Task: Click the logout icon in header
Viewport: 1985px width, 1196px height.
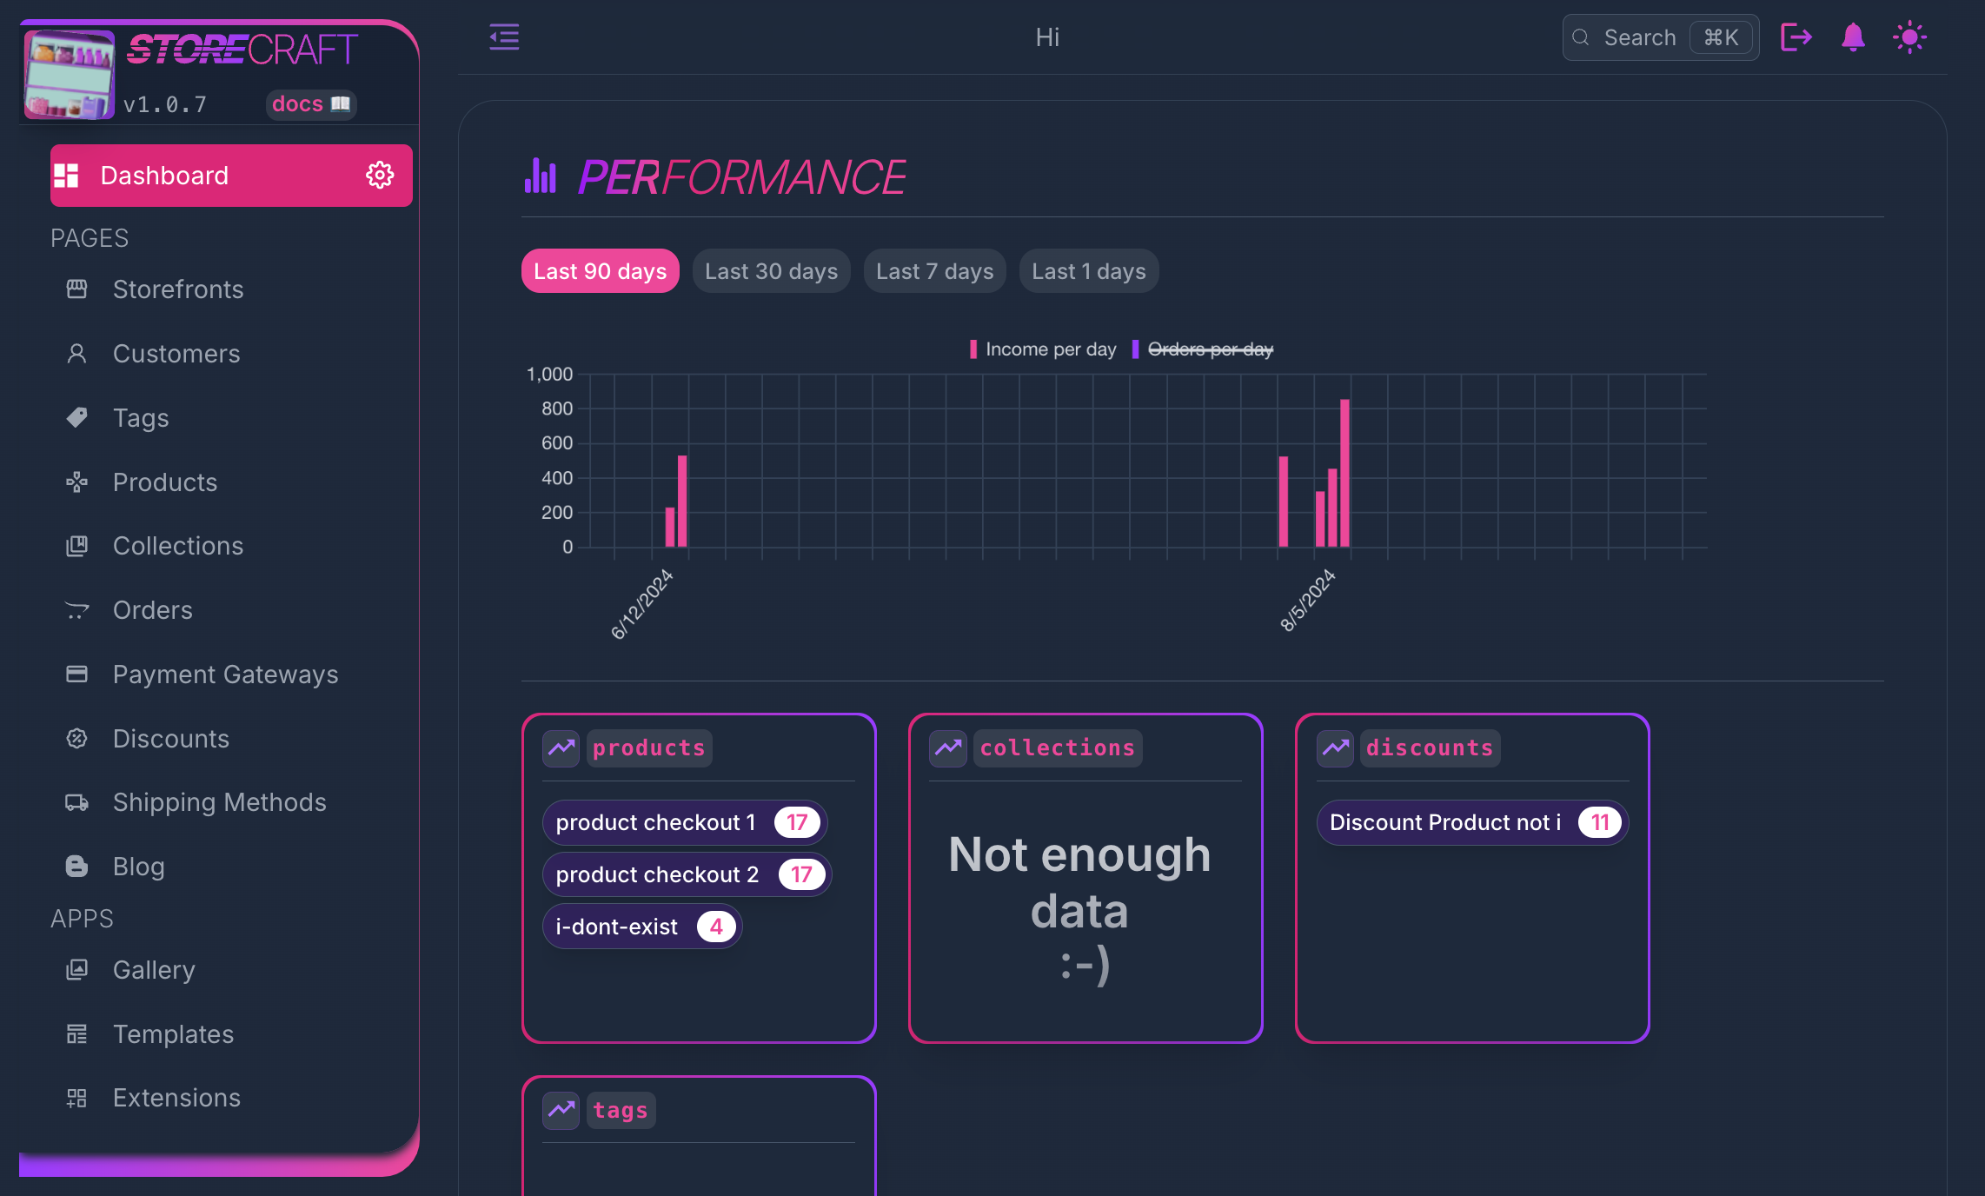Action: [1796, 37]
